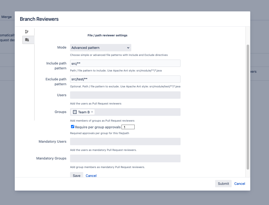Image resolution: width=269 pixels, height=205 pixels.
Task: Select the Merge tab behind the dialog
Action: [6, 17]
